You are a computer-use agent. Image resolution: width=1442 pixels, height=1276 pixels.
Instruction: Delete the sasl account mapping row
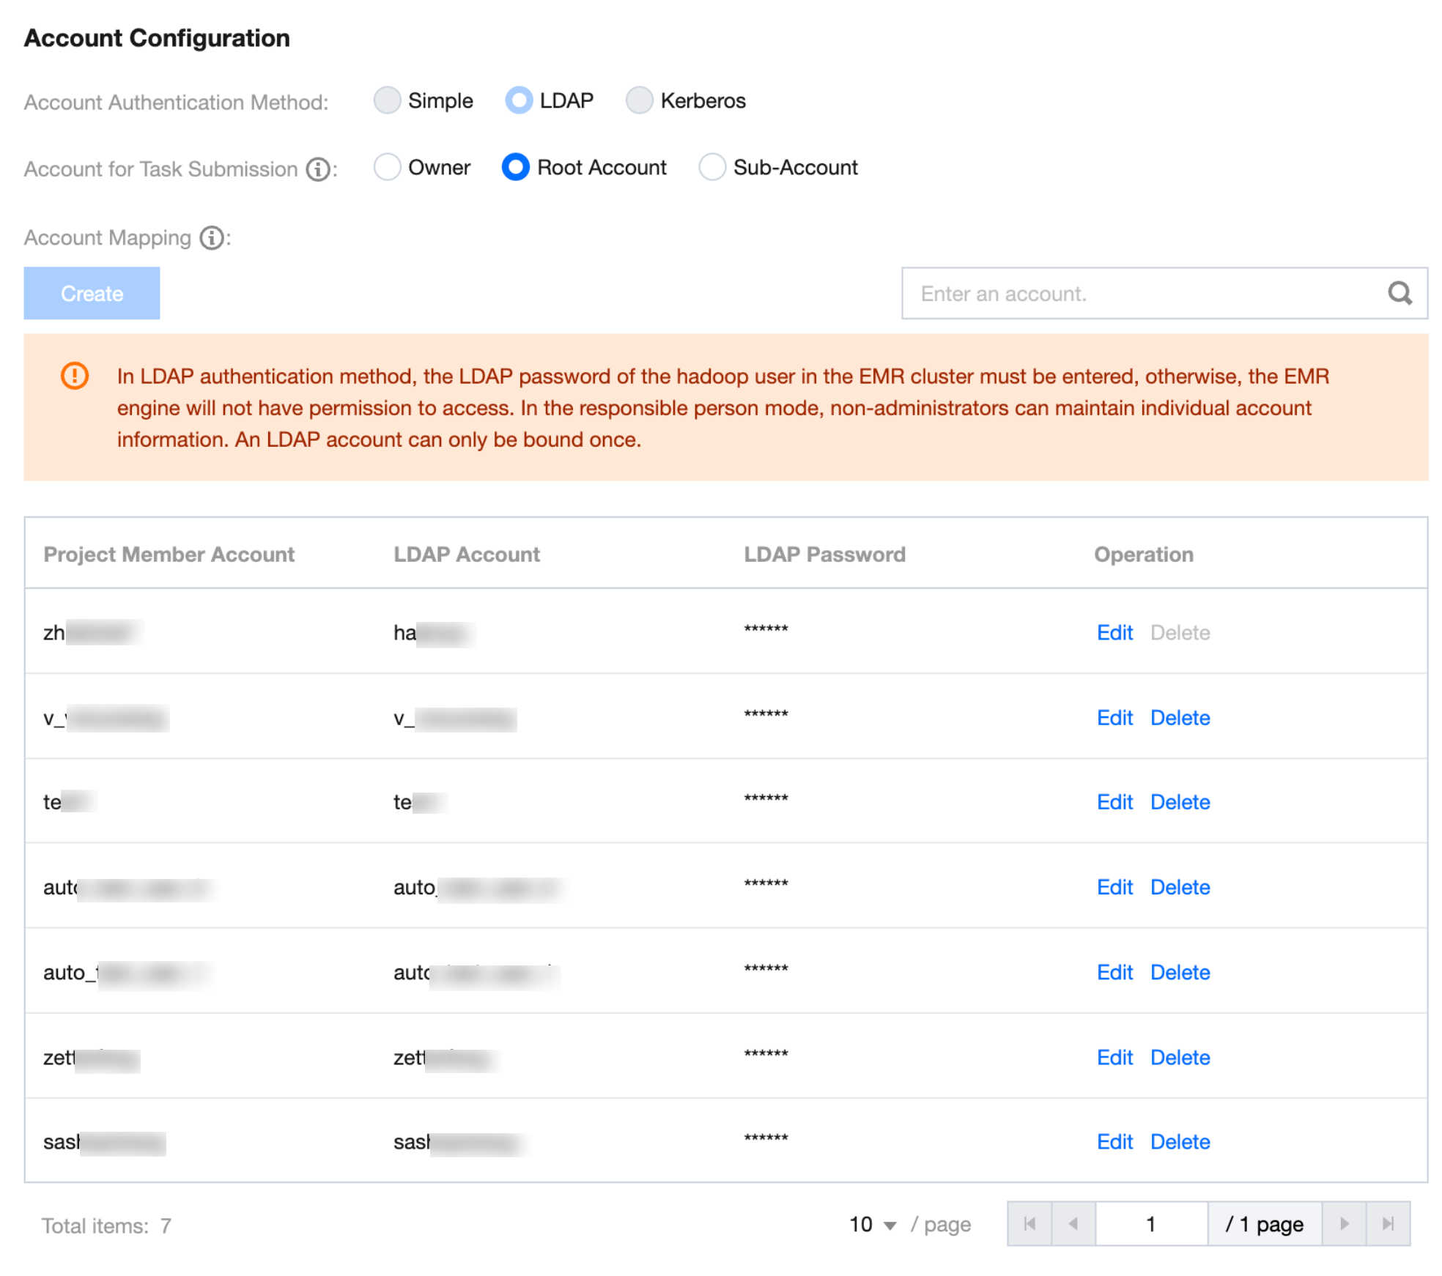[x=1179, y=1141]
